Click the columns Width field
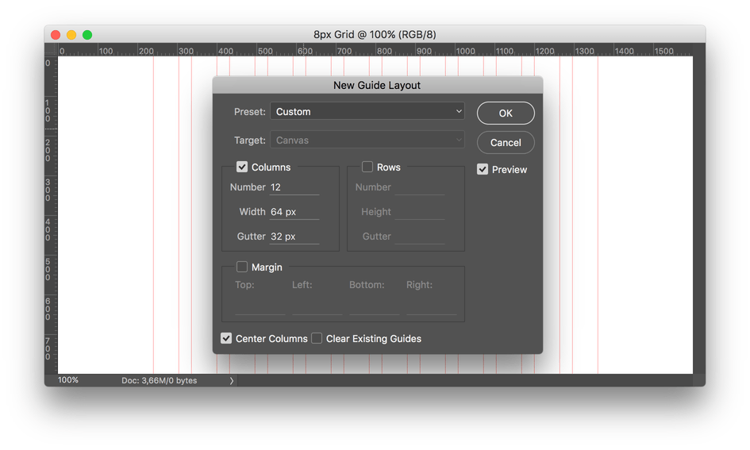750x450 pixels. (294, 212)
